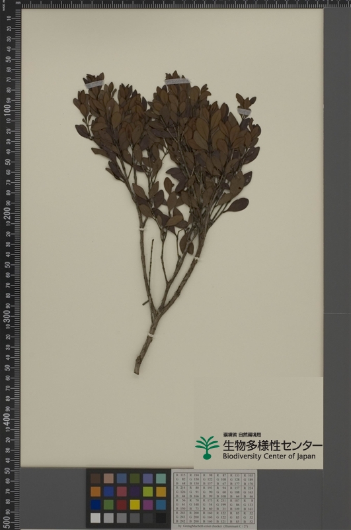Click the 100 mark on the vertical ruler
Screen dimensions: 351x530
click(x=7, y=110)
